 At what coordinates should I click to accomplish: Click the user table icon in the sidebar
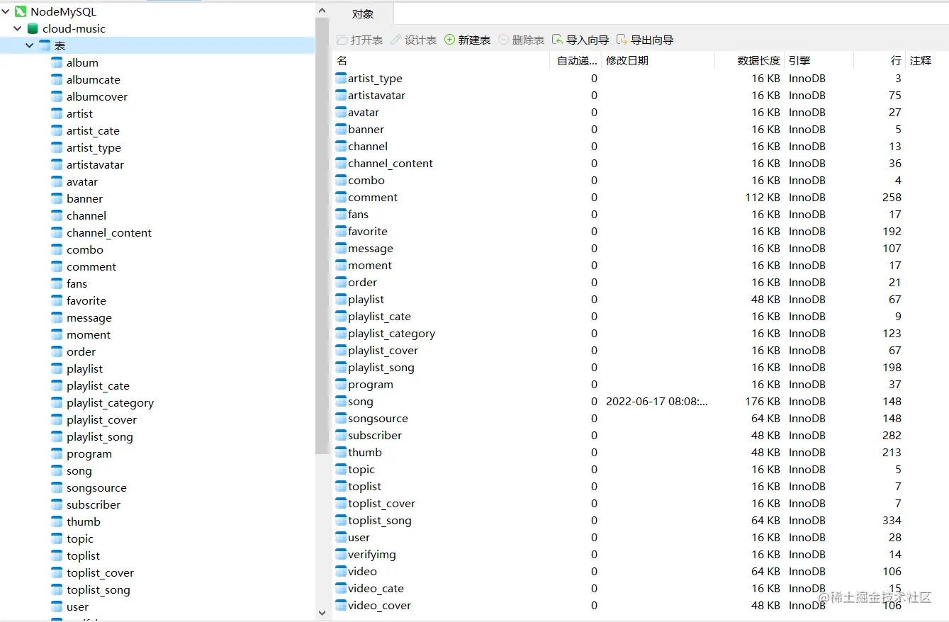(x=57, y=606)
